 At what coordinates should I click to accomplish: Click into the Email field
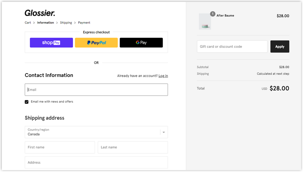click(96, 90)
